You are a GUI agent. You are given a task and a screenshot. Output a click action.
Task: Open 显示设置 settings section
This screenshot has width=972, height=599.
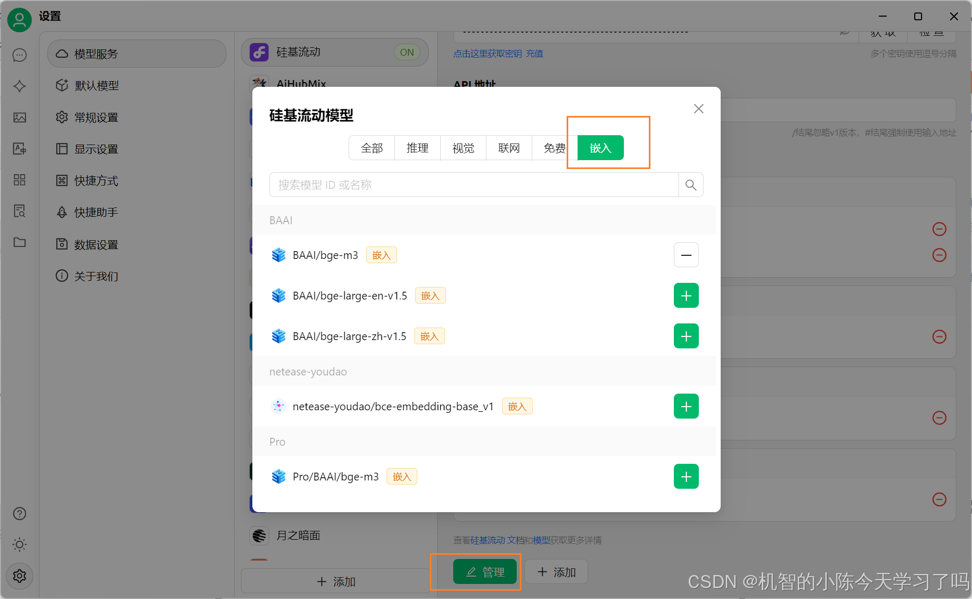point(137,149)
